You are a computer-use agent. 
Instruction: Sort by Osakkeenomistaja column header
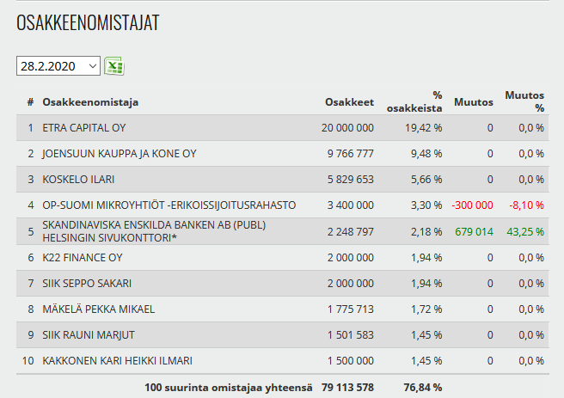(90, 102)
